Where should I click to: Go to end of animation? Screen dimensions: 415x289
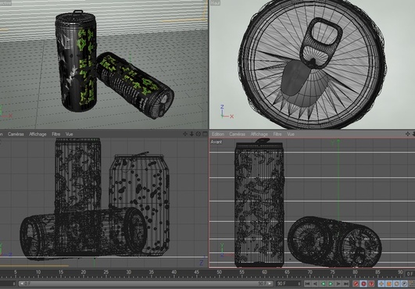click(x=346, y=284)
